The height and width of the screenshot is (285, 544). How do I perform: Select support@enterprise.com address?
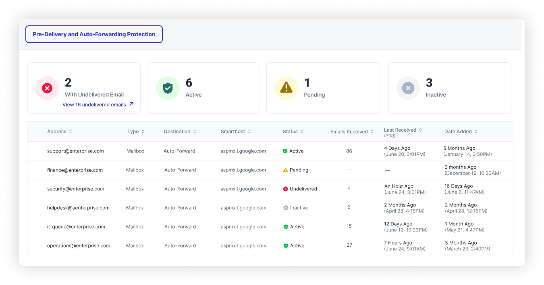[75, 151]
